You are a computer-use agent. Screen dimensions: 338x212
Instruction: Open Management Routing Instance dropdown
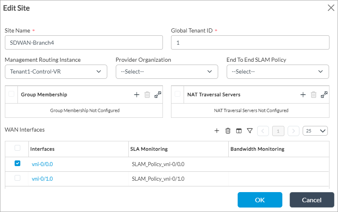point(56,71)
